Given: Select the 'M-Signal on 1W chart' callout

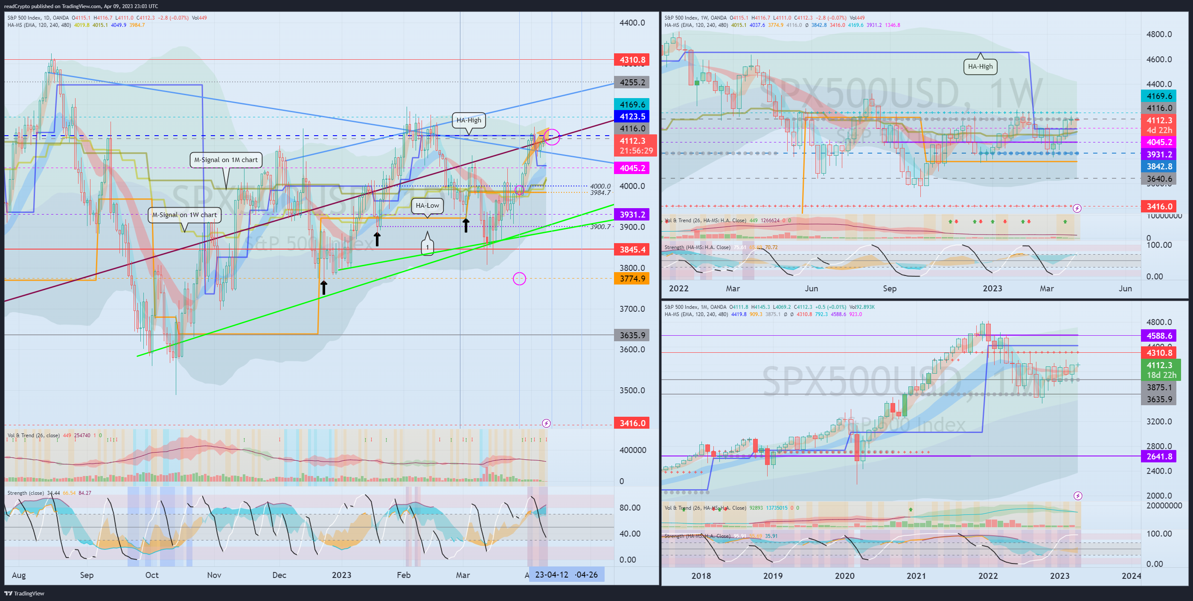Looking at the screenshot, I should point(184,215).
